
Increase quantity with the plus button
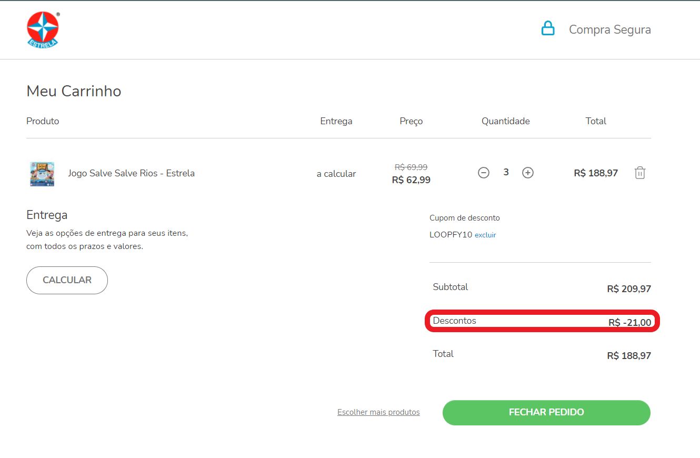[x=528, y=173]
